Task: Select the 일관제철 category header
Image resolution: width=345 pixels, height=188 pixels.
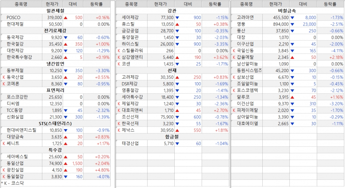Action: 56,11
